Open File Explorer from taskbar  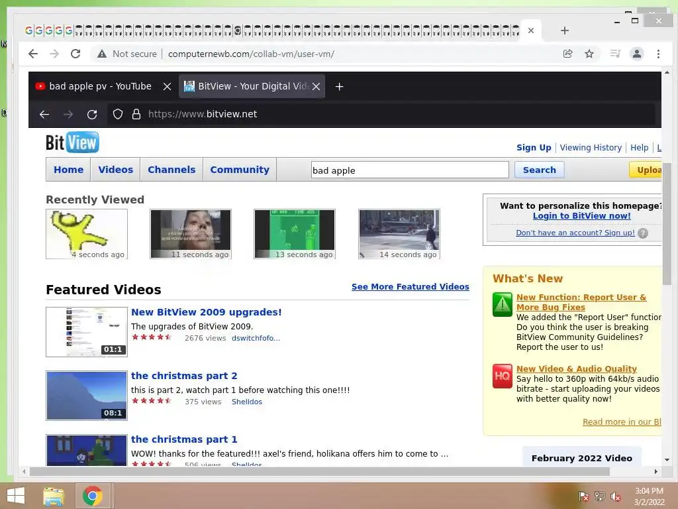[x=54, y=496]
